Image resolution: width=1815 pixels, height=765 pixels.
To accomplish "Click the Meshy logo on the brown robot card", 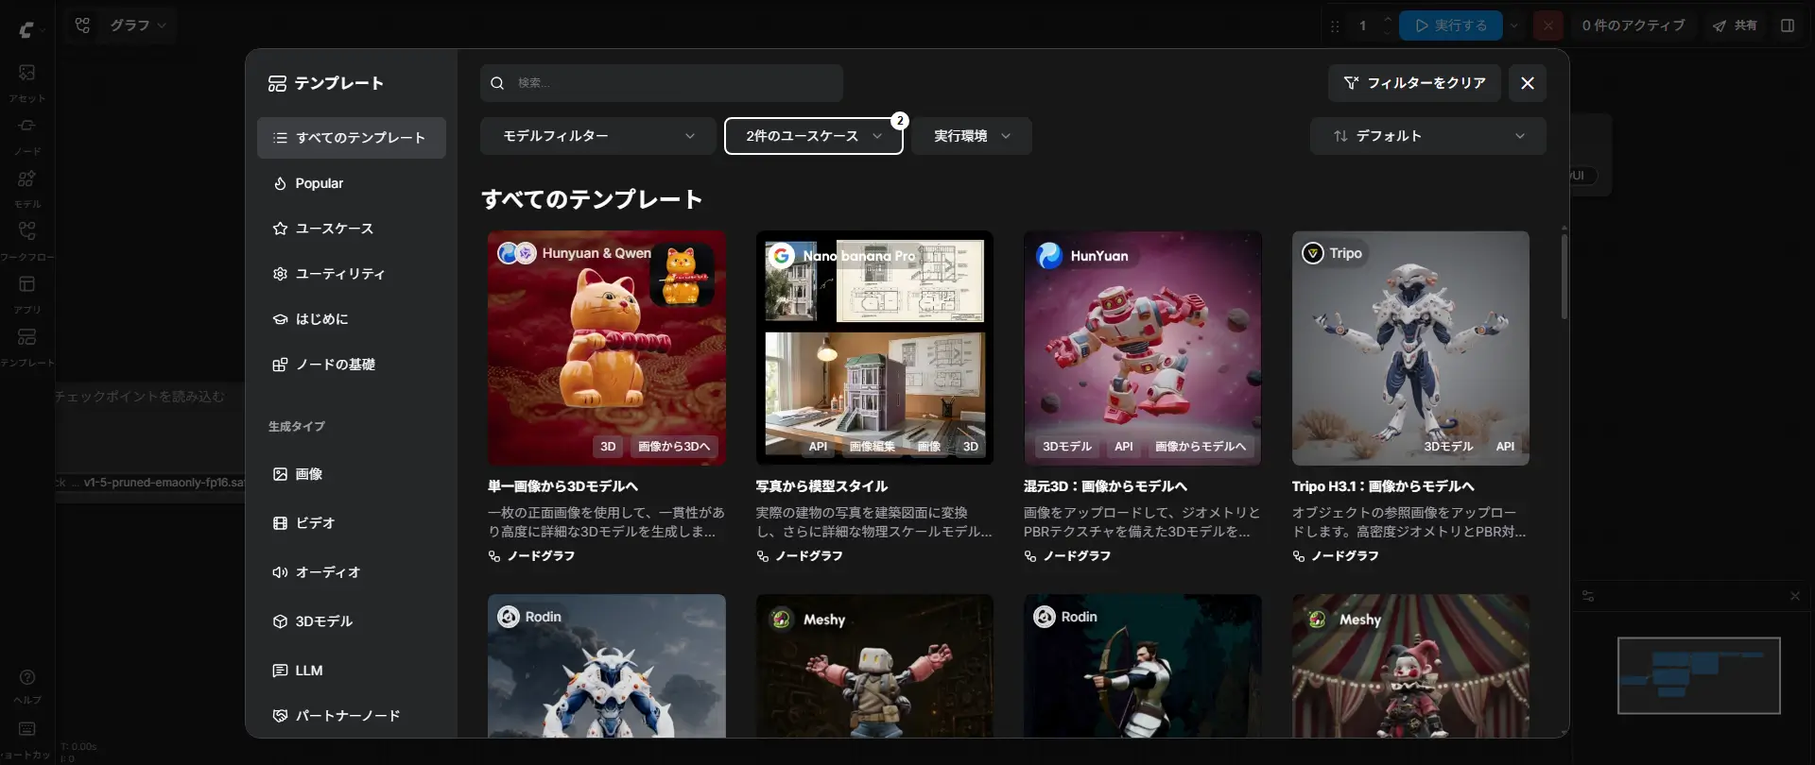I will click(x=781, y=619).
